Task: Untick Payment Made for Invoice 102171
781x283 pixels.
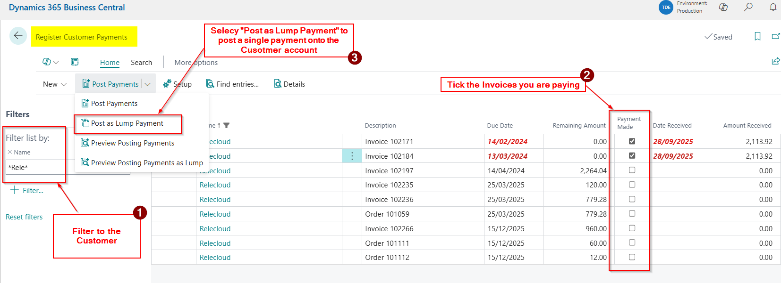Action: [632, 141]
